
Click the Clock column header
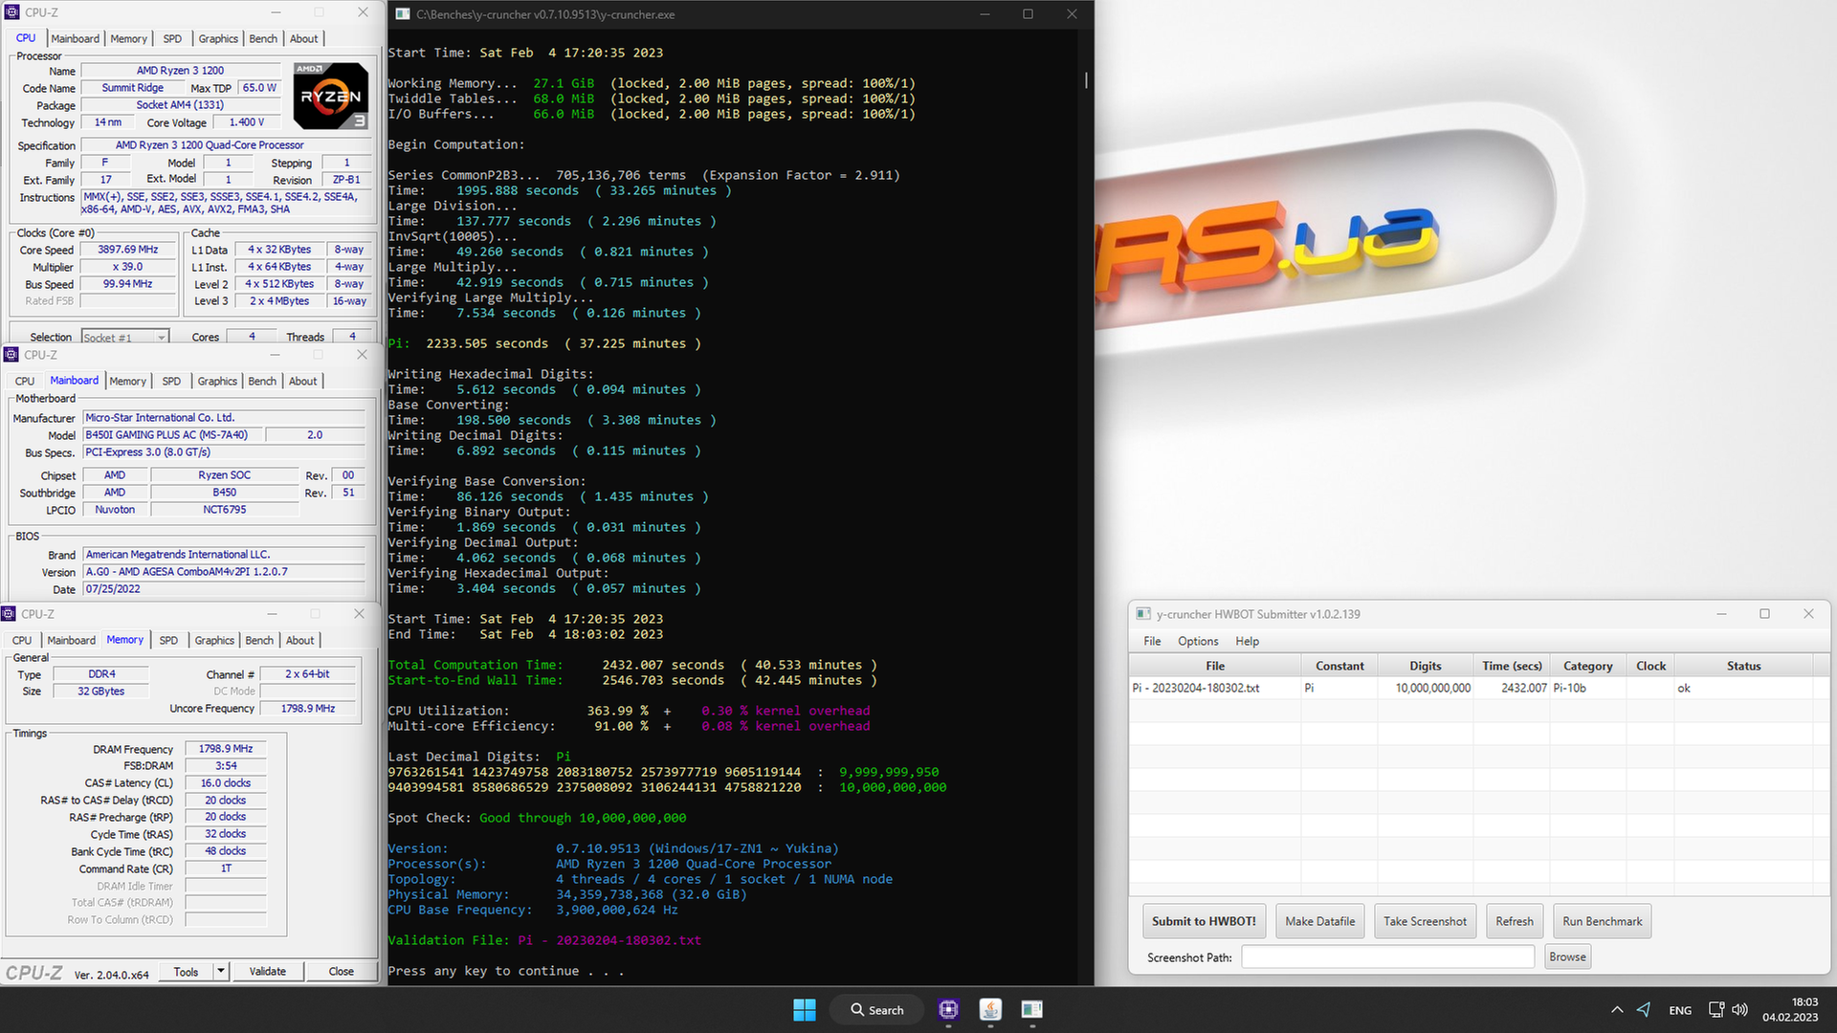pyautogui.click(x=1650, y=666)
